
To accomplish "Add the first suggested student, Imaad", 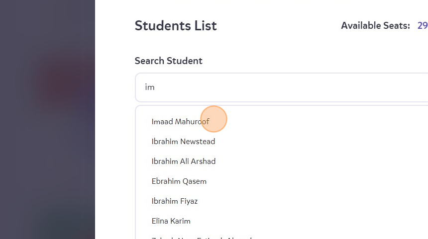I will tap(180, 121).
